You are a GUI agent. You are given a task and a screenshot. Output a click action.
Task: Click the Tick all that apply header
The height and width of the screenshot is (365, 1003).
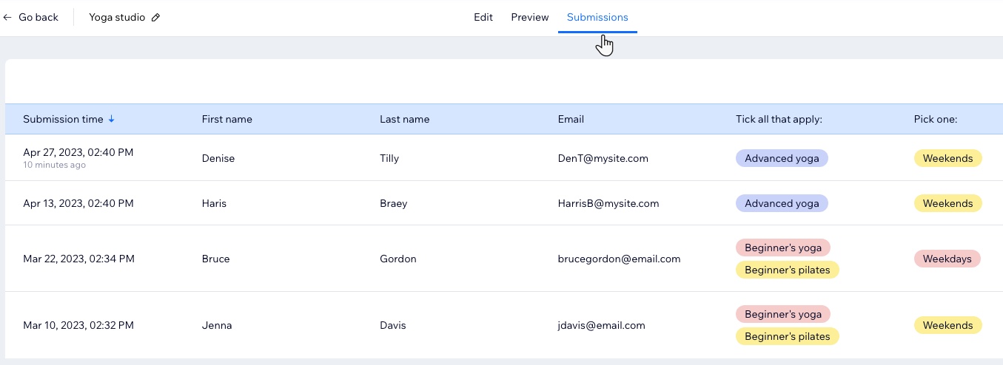point(779,119)
